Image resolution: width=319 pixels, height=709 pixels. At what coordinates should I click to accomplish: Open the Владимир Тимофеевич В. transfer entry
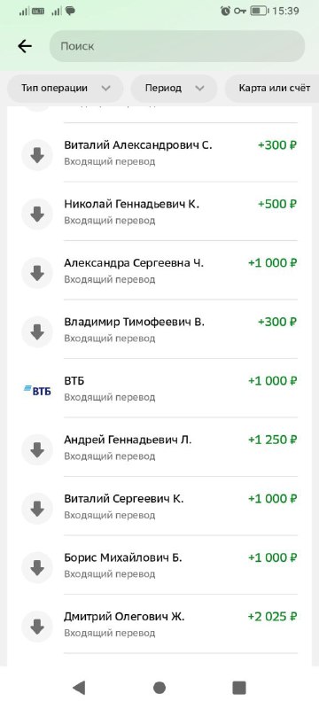[159, 330]
